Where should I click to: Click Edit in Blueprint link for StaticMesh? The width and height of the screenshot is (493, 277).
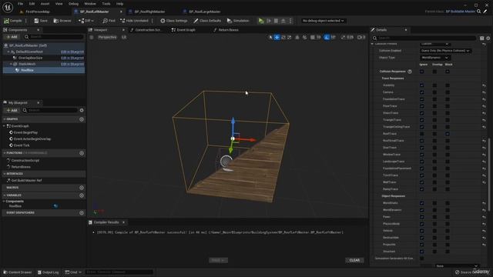click(72, 64)
